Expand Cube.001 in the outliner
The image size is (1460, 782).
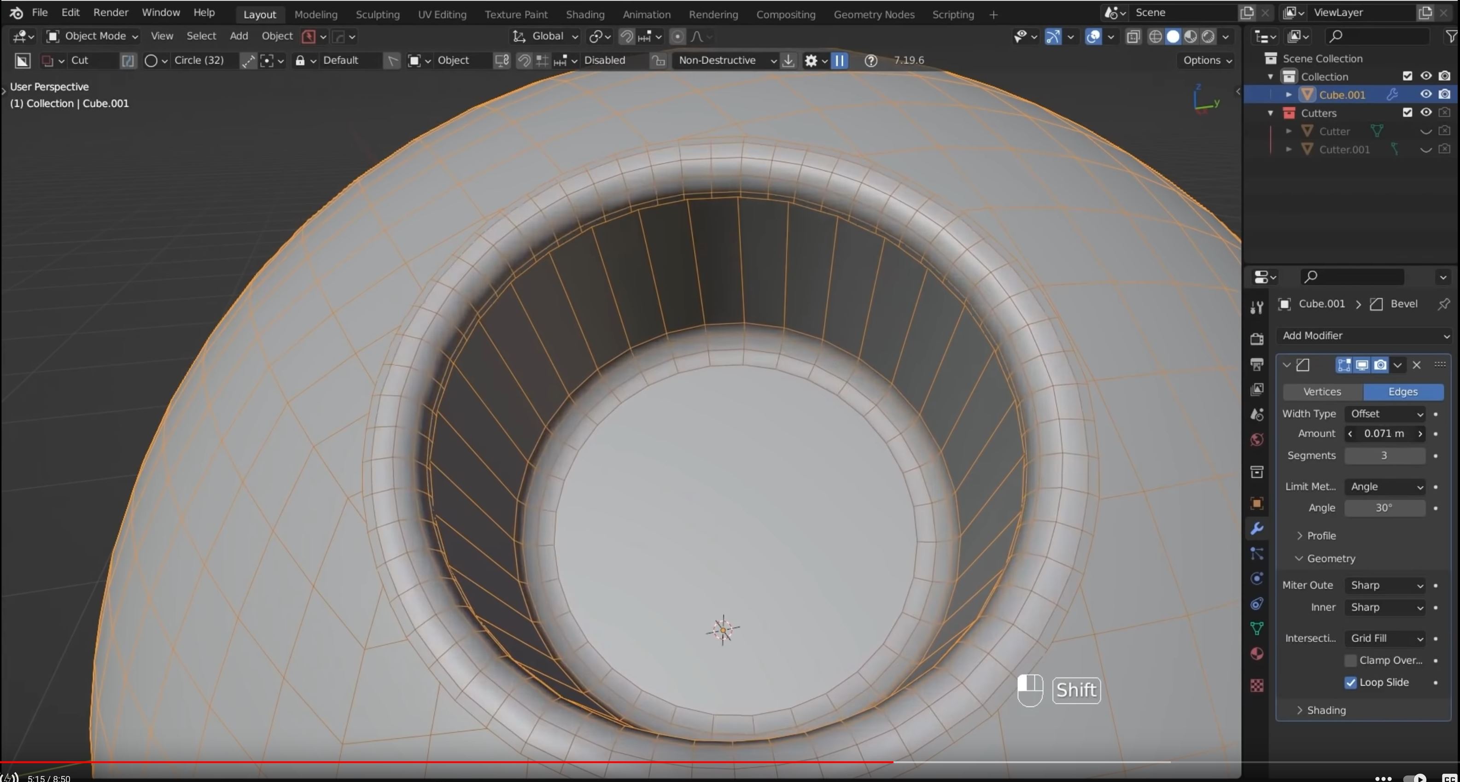(x=1289, y=94)
